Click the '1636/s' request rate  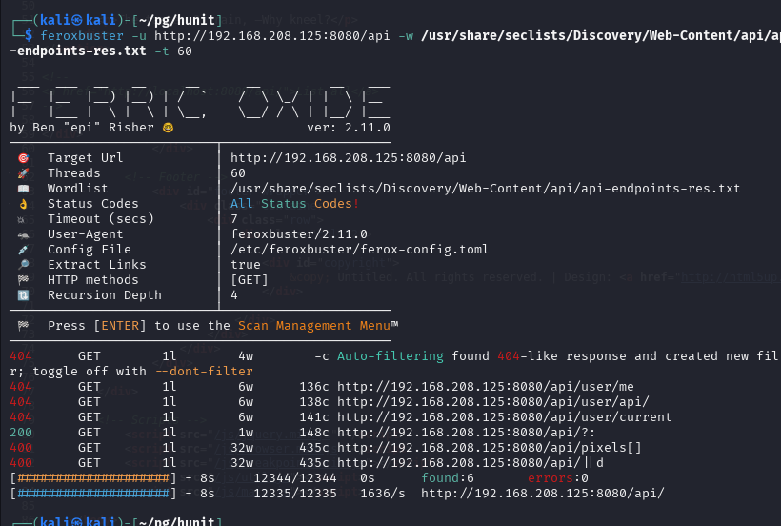[x=383, y=494]
